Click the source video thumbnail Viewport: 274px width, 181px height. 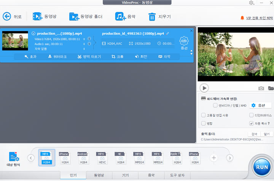click(15, 41)
